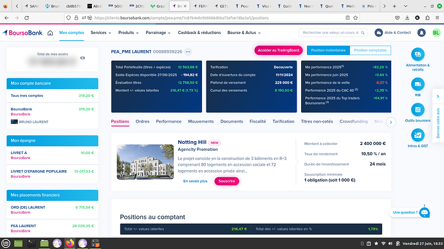Screen dimensions: 444x249
Task: Open the RIB icon
Action: (418, 84)
